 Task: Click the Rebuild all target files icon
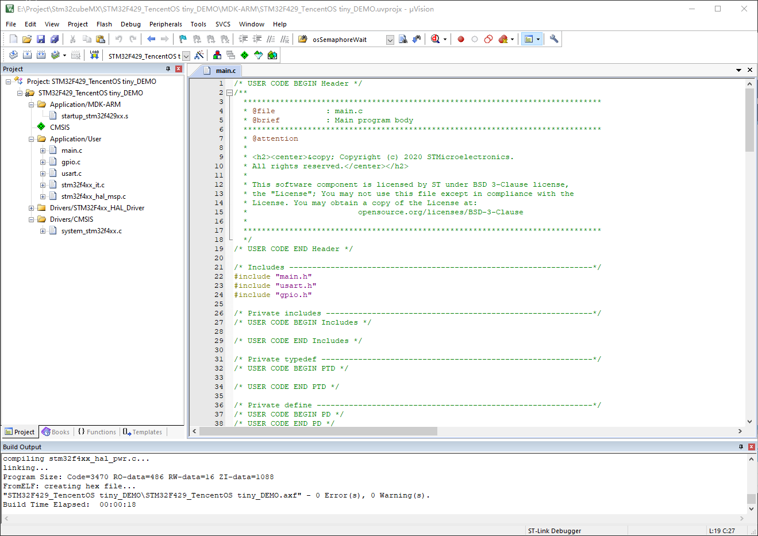41,55
